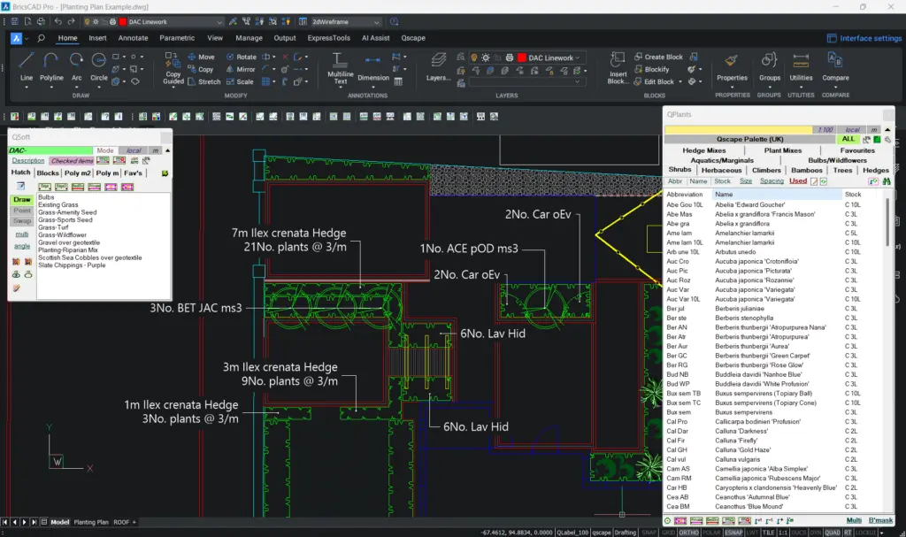The height and width of the screenshot is (537, 906).
Task: Toggle ORTHO mode in status bar
Action: pos(688,533)
